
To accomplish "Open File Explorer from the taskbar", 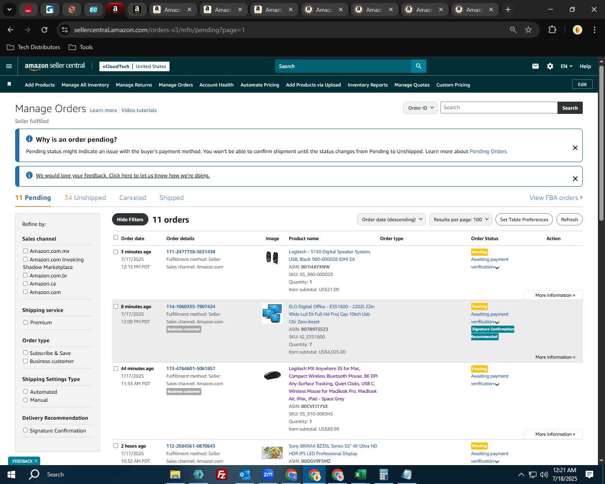I will pyautogui.click(x=175, y=475).
